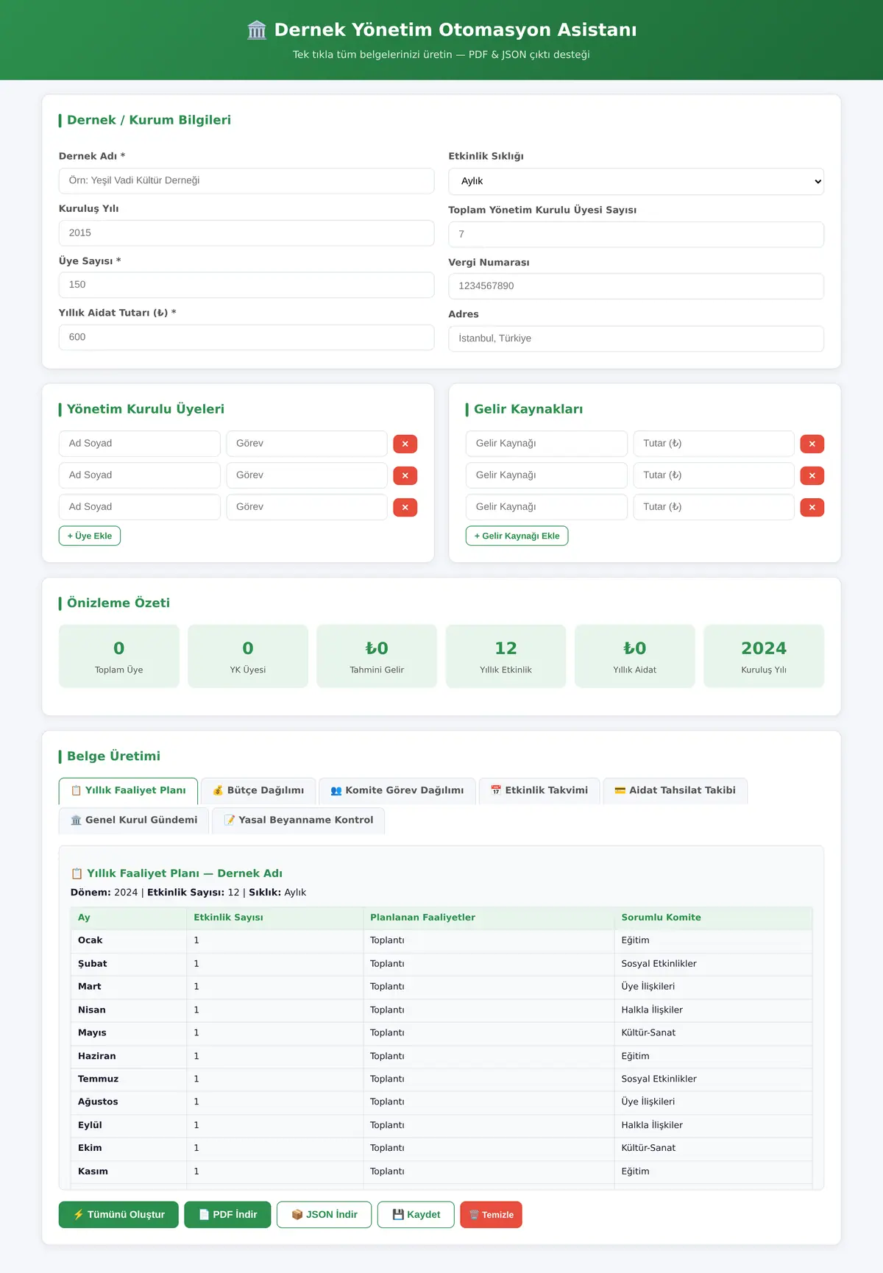The image size is (883, 1273).
Task: Go to the Aidat Tahsilat Takibi tab
Action: 675,790
